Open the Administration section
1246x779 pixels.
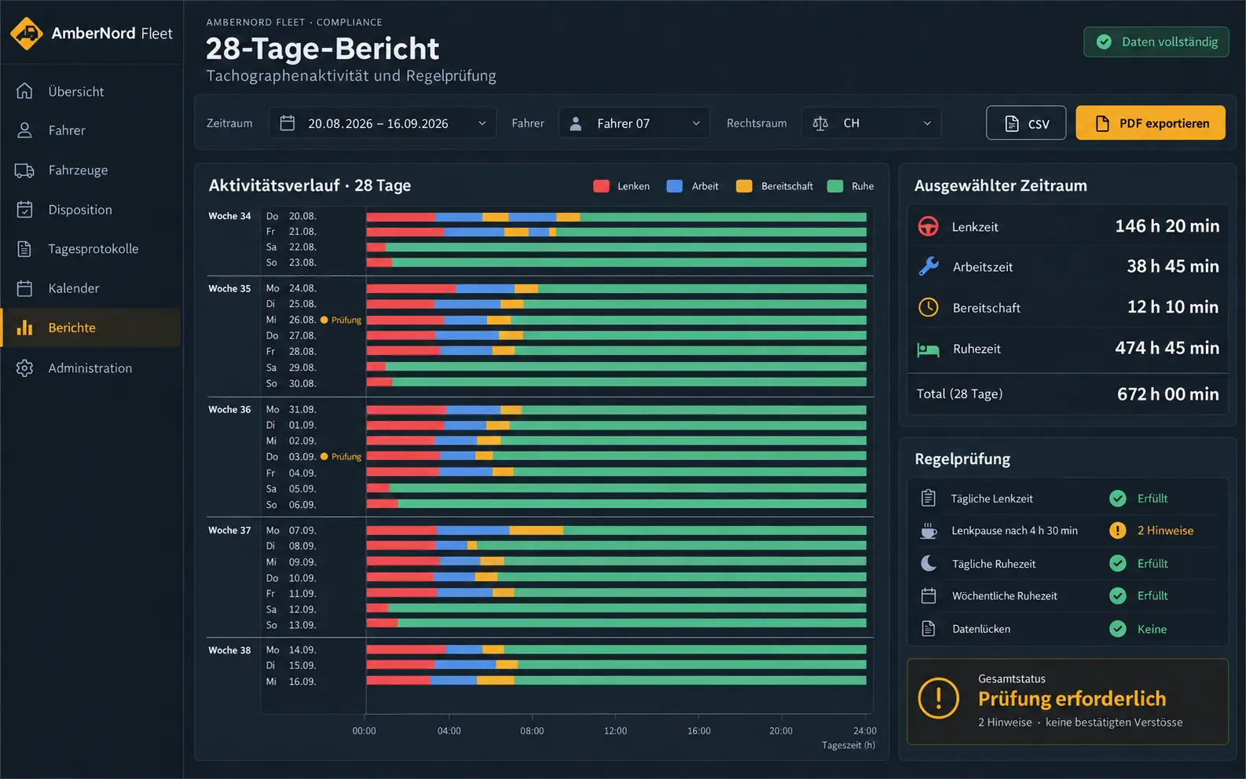click(91, 368)
